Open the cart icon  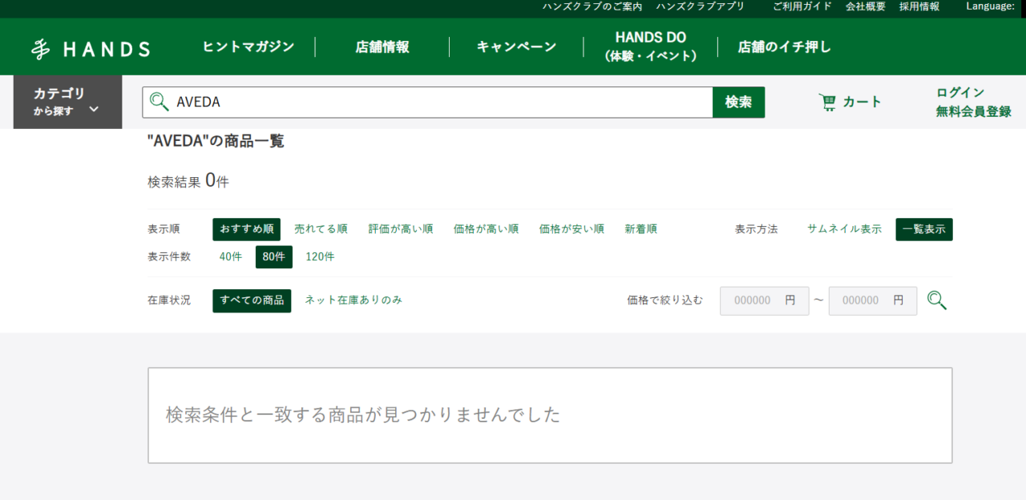827,102
